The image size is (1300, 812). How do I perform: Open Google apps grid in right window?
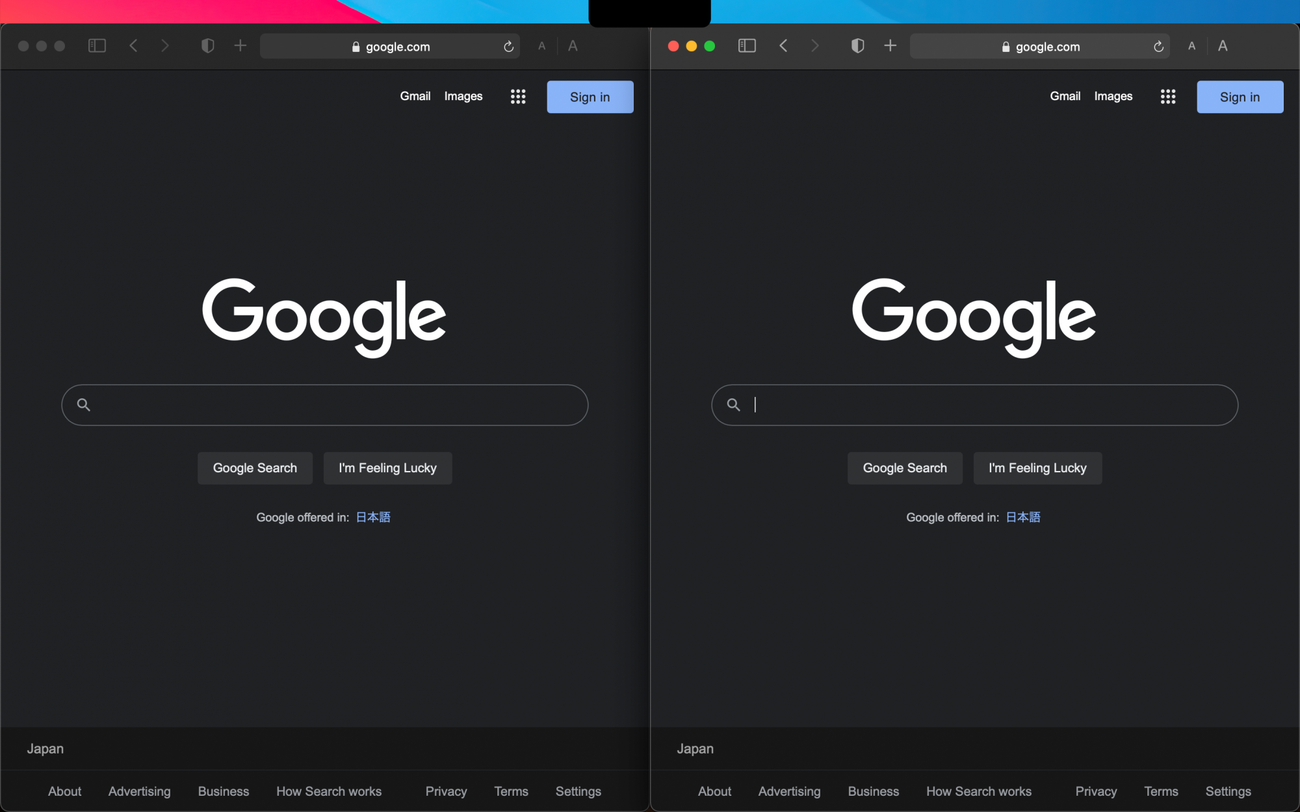(x=1168, y=97)
